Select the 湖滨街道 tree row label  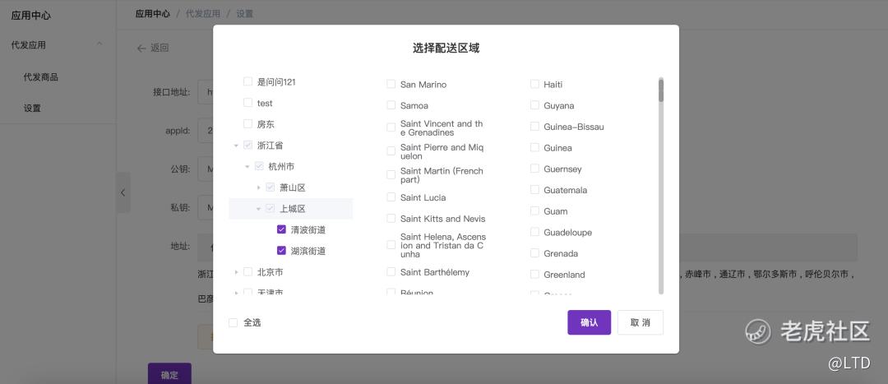[308, 250]
